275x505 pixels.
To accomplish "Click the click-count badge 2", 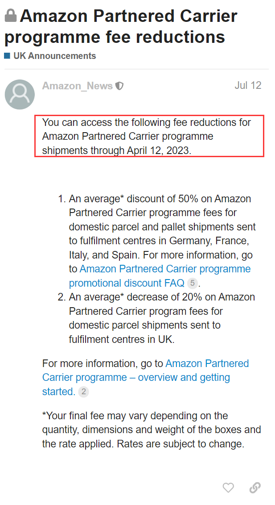I will coord(84,392).
